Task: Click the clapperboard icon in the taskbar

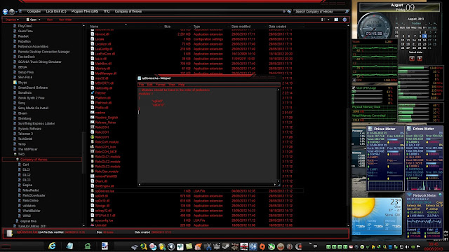Action: coord(217,246)
